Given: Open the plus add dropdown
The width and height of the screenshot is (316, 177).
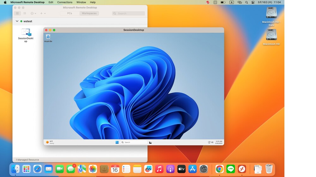Looking at the screenshot, I should [43, 14].
